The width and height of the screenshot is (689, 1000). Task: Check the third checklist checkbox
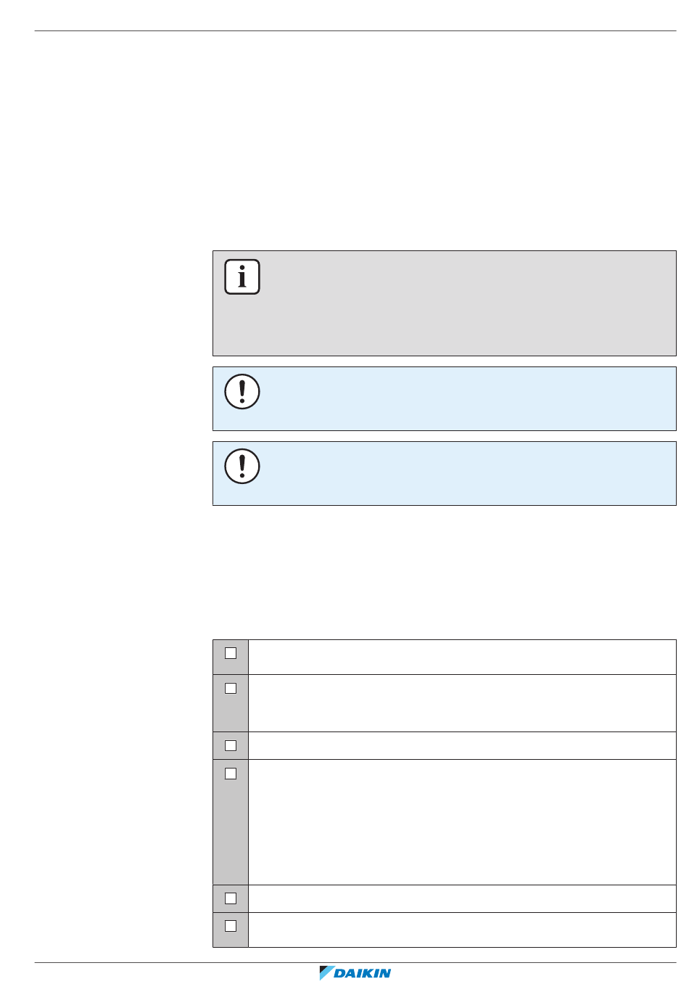[231, 745]
